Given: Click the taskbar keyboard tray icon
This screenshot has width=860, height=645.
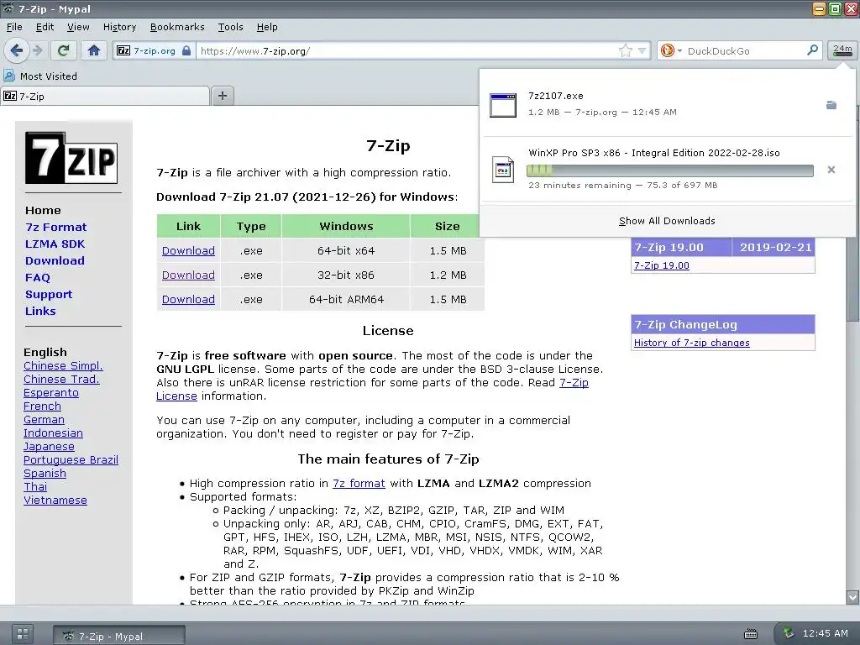Looking at the screenshot, I should [x=750, y=634].
